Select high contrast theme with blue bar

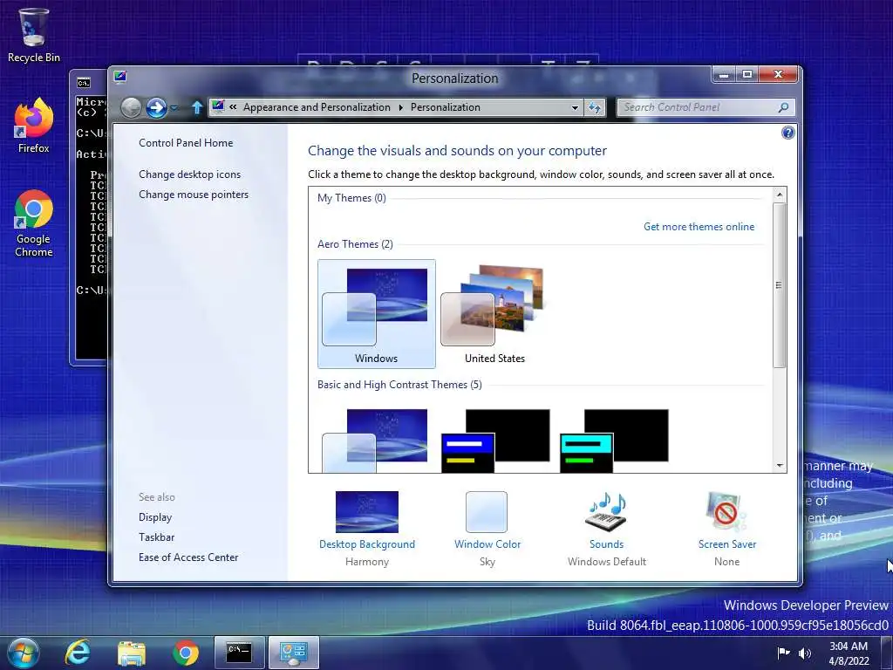click(495, 440)
